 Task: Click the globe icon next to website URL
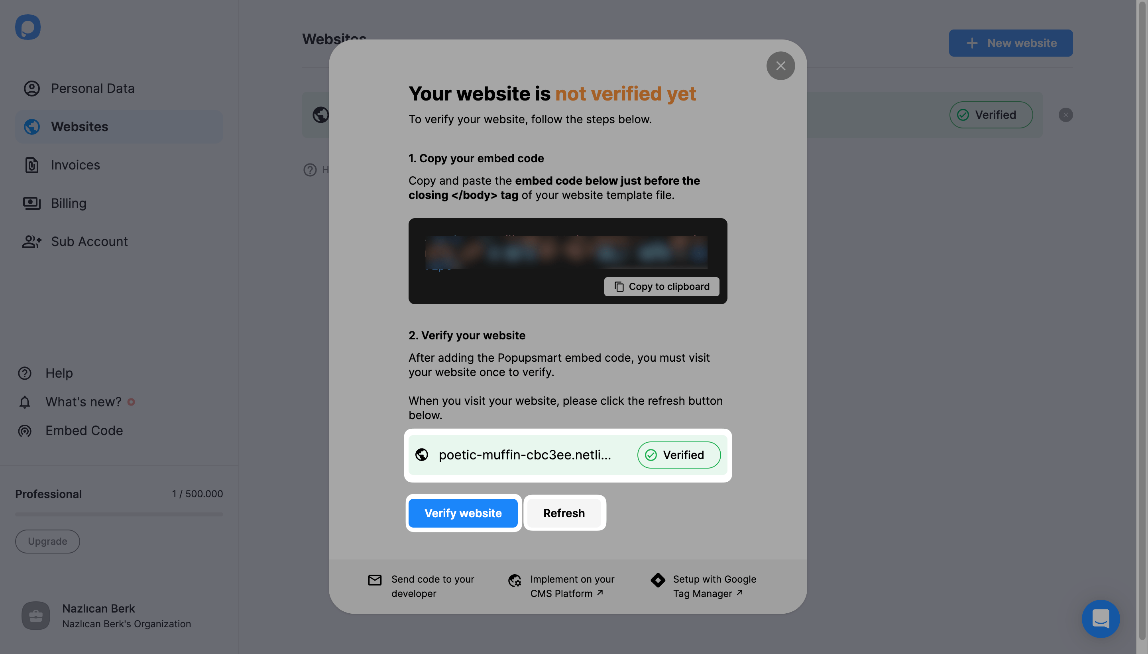click(x=422, y=454)
